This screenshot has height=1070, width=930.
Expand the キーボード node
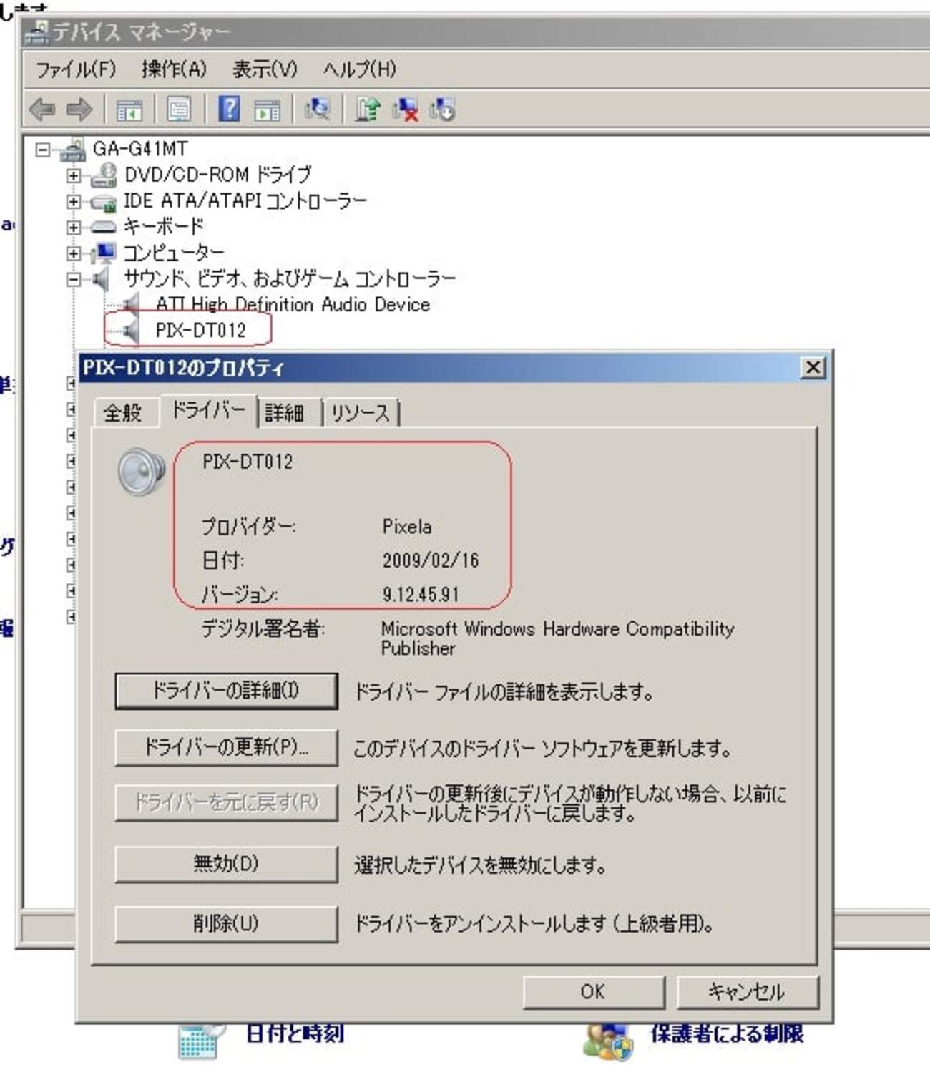pos(73,227)
